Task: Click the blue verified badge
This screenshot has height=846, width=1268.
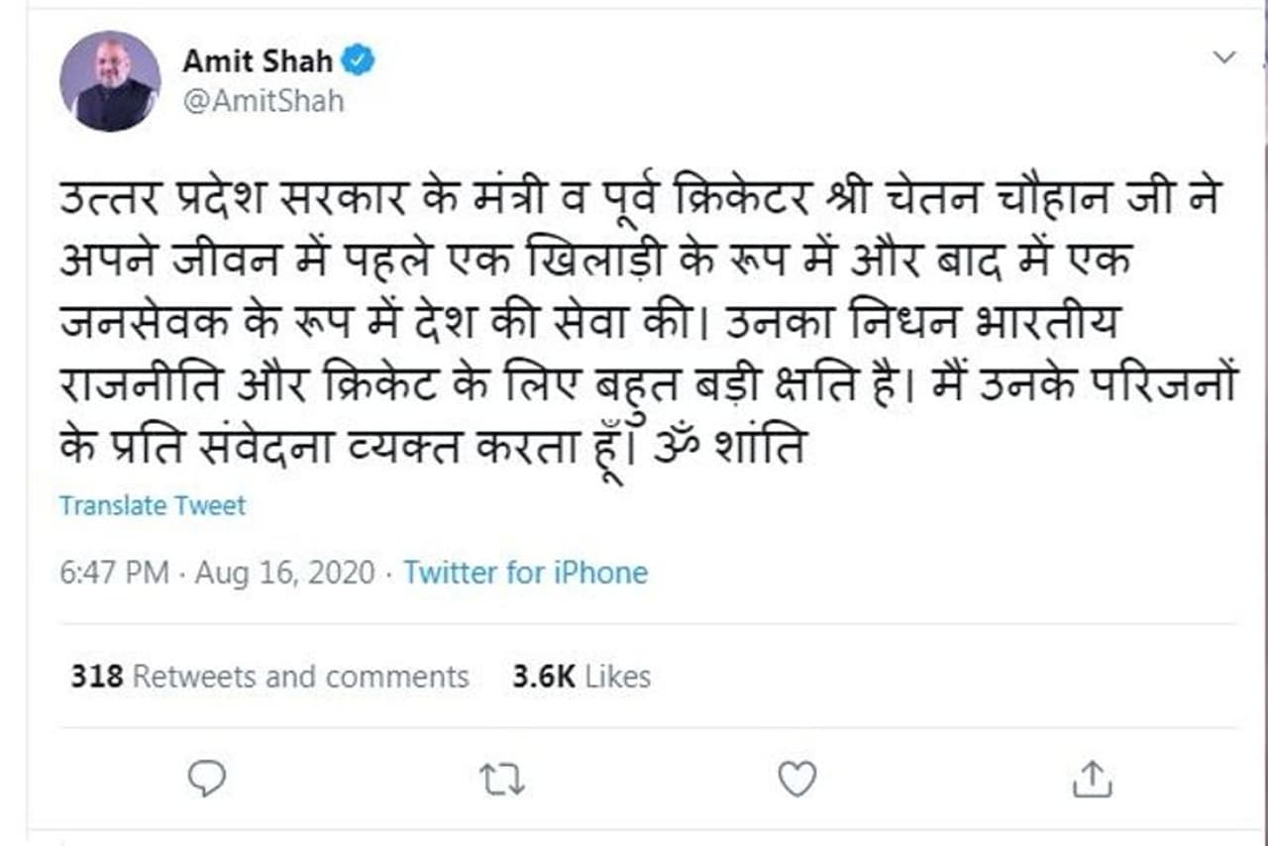Action: point(359,61)
